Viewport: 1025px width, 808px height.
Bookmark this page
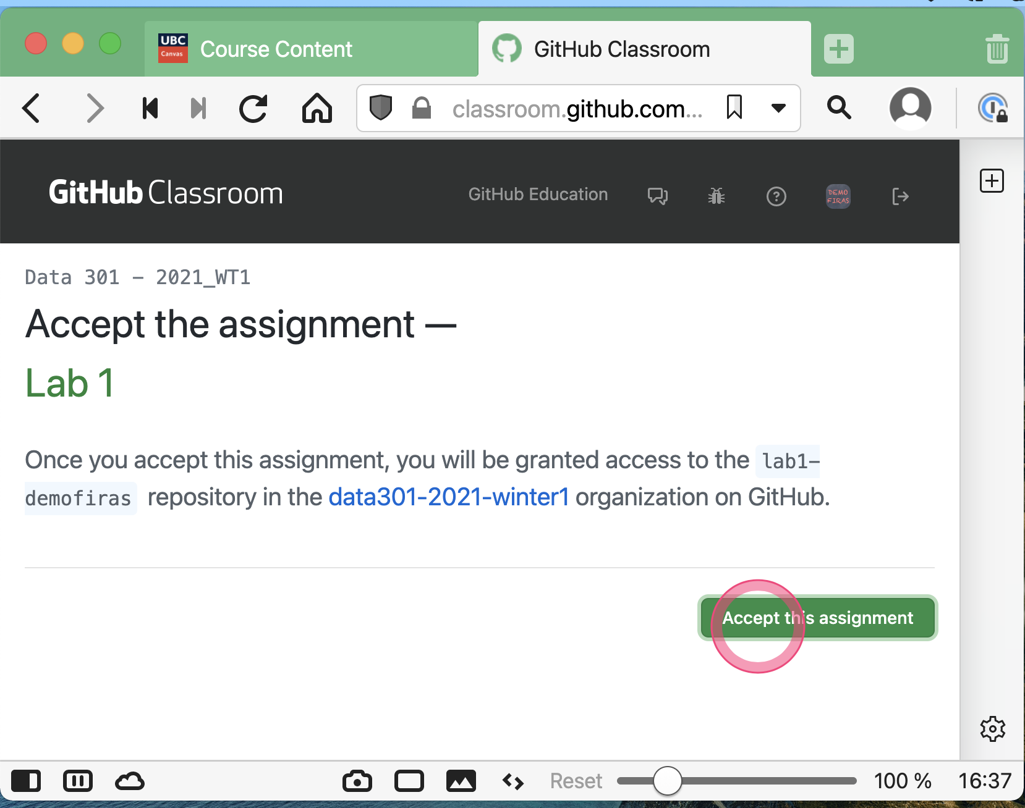[734, 107]
